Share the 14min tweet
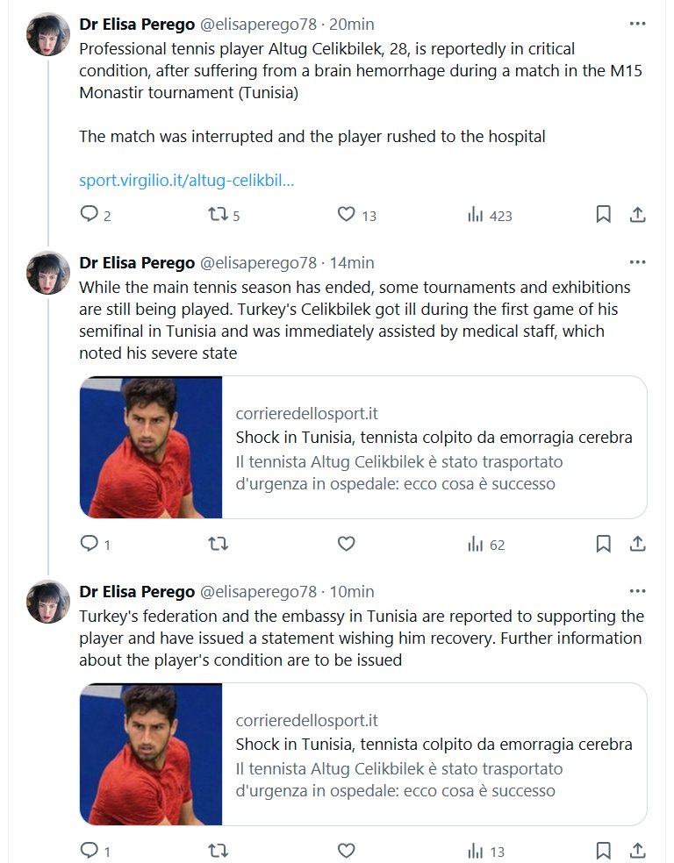 [638, 544]
